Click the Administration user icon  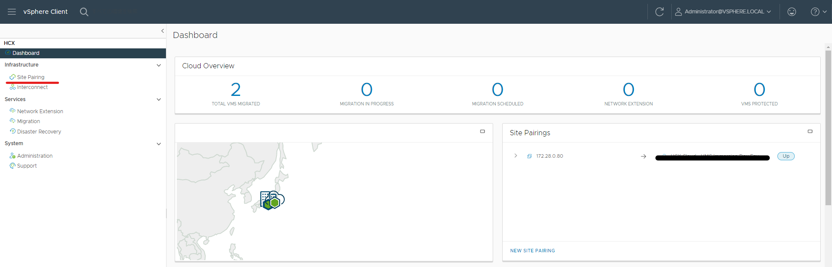coord(13,156)
